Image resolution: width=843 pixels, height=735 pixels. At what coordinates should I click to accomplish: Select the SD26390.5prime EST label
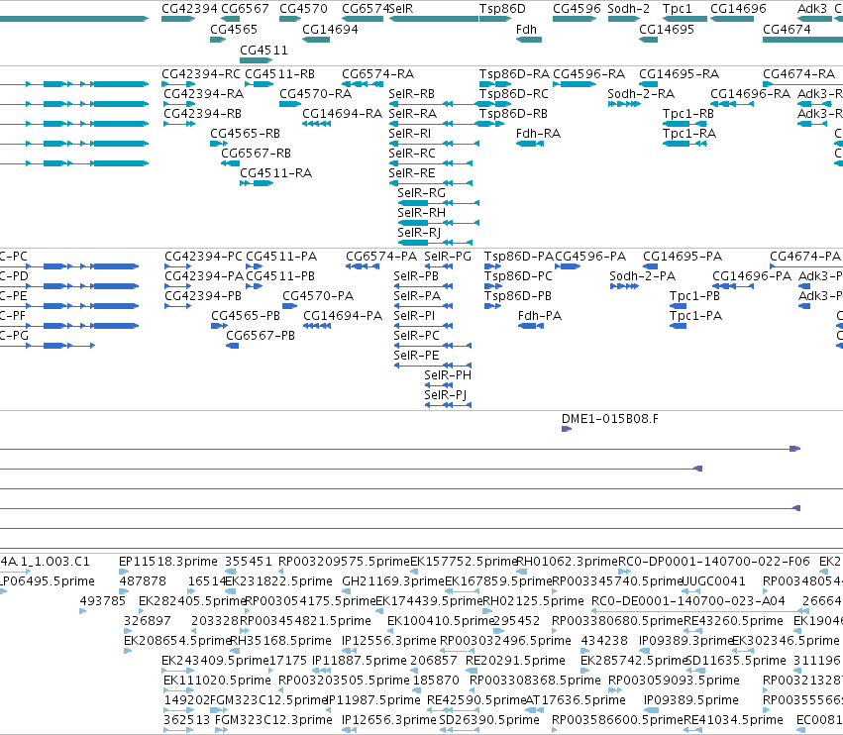(489, 720)
